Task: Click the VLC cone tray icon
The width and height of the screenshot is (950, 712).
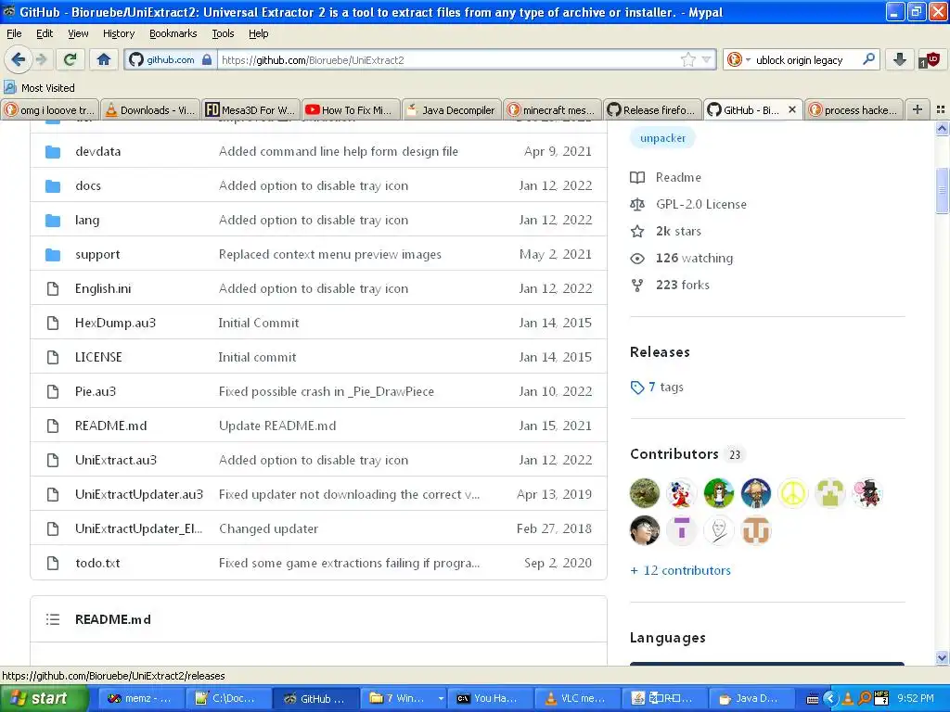Action: [x=848, y=699]
